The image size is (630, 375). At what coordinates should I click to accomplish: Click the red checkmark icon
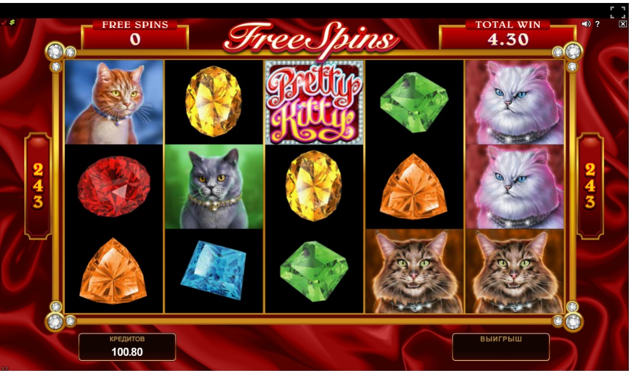point(4,23)
